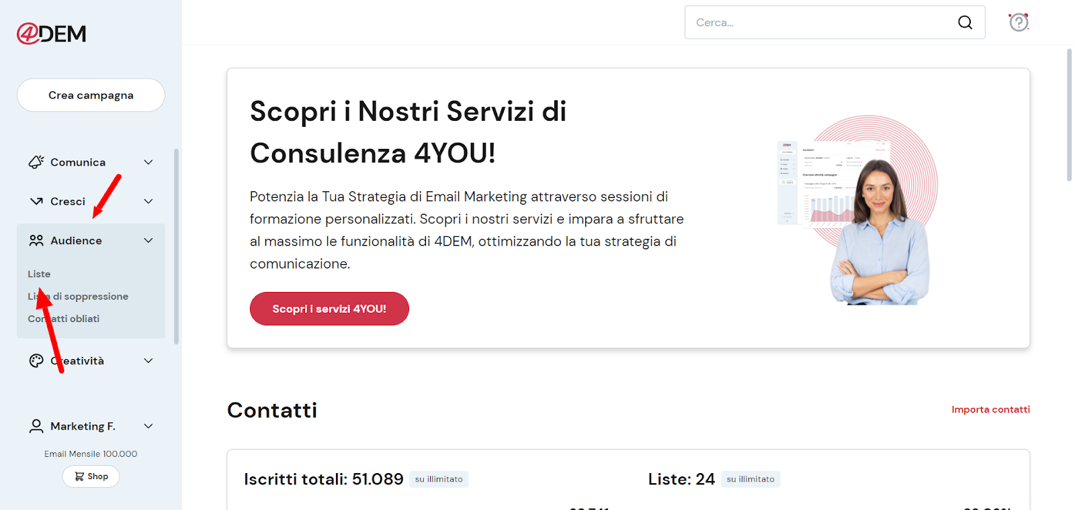Click the 4DEM logo
1075x510 pixels.
point(52,34)
